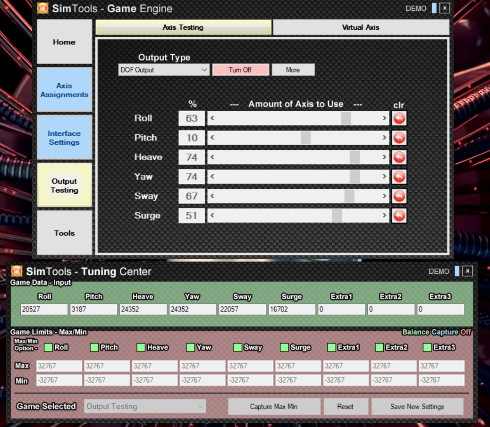The width and height of the screenshot is (490, 427).
Task: Toggle the Roll Max/Min option checkbox
Action: coord(48,347)
